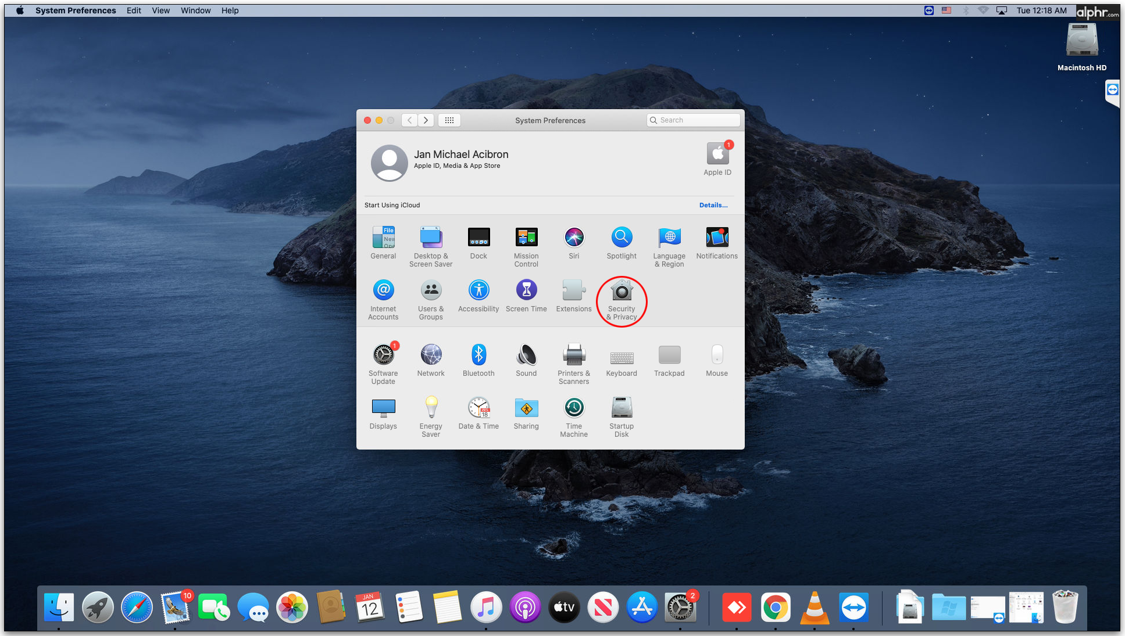Open the Window menu
The image size is (1125, 636).
point(195,10)
